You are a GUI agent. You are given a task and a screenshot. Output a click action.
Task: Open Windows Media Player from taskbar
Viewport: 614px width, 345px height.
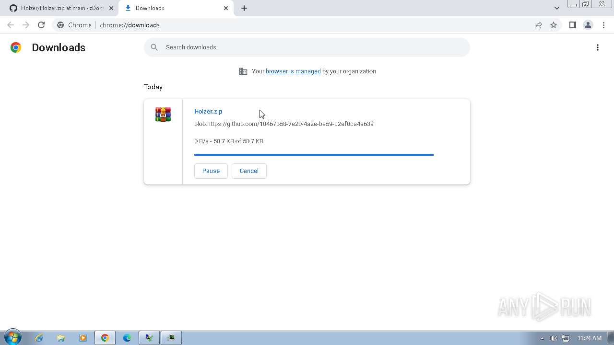(83, 338)
